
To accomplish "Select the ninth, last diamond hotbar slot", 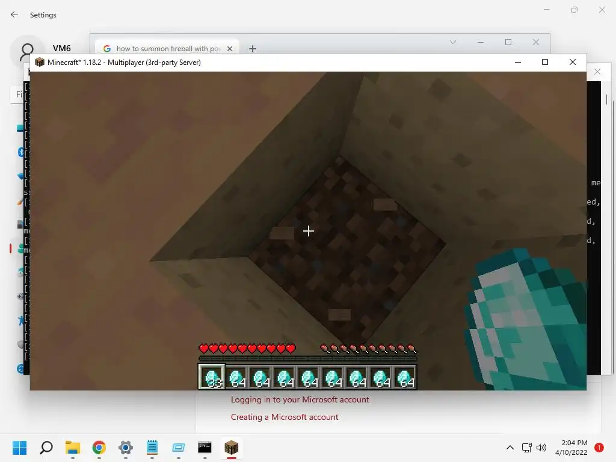I will (x=405, y=378).
